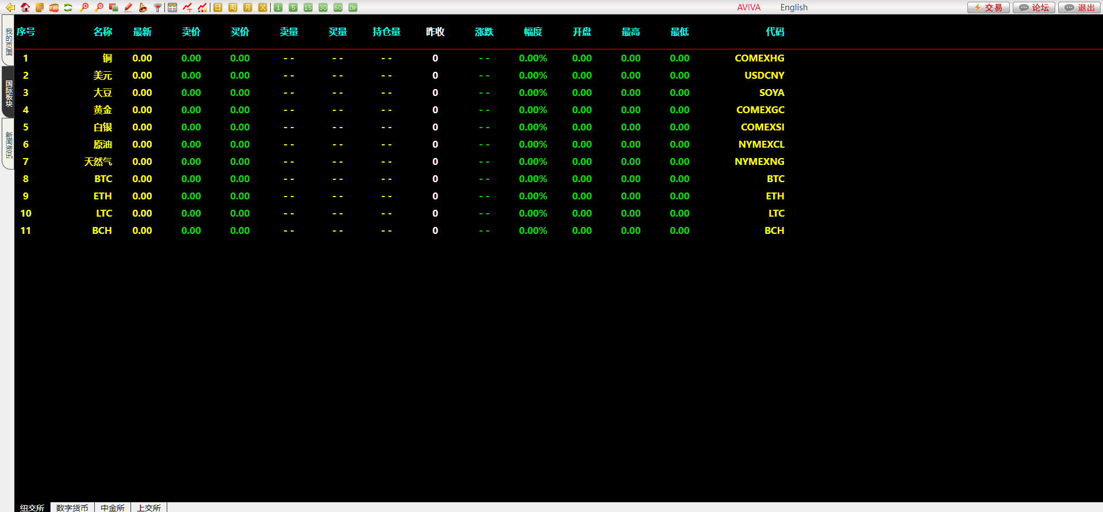
Task: Click the 交易 trade button
Action: point(988,7)
